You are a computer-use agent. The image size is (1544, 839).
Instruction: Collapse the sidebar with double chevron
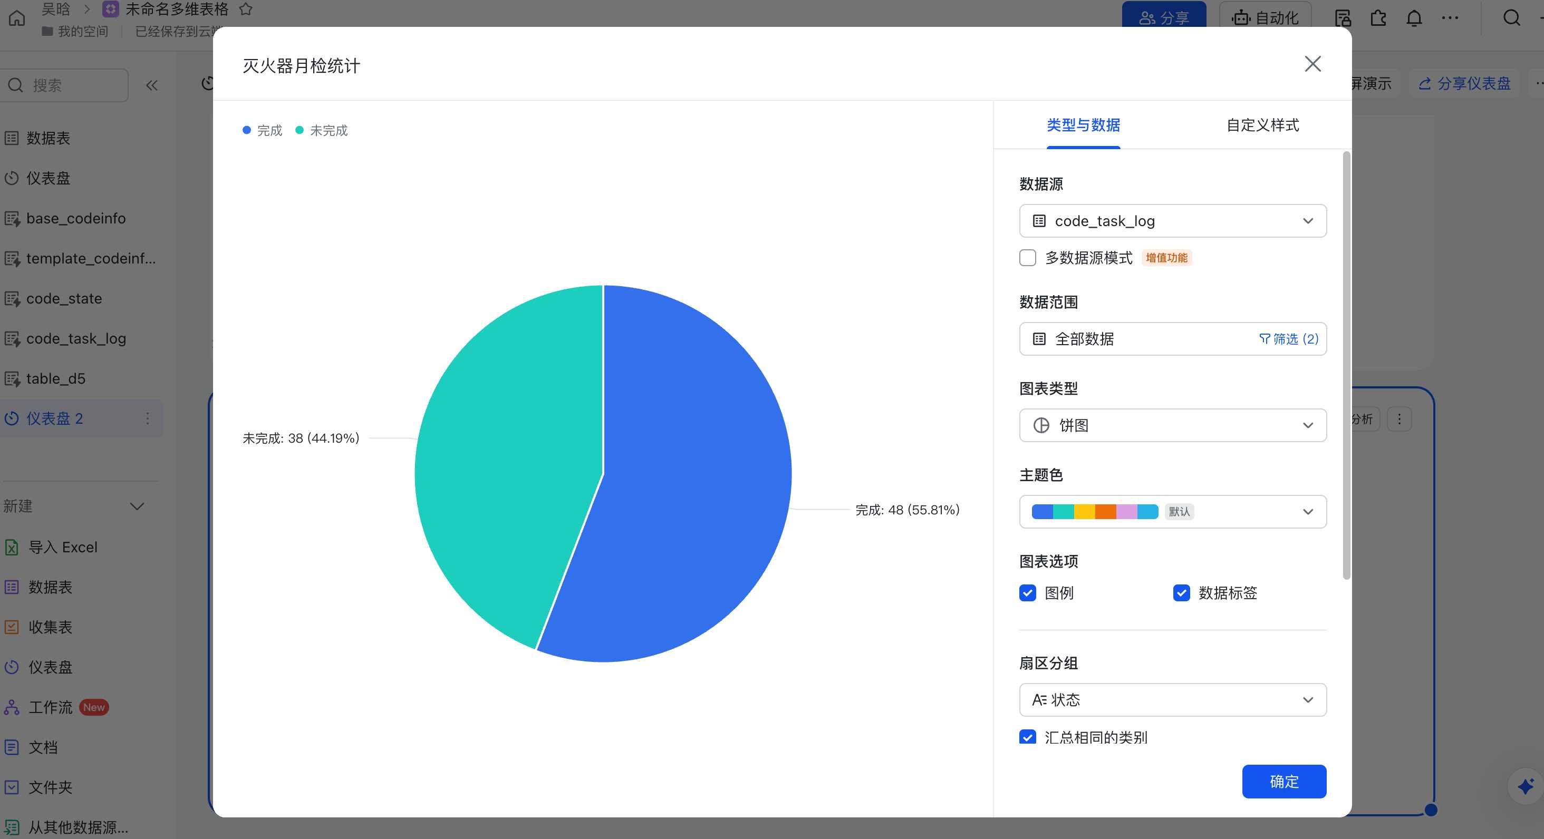pyautogui.click(x=152, y=85)
